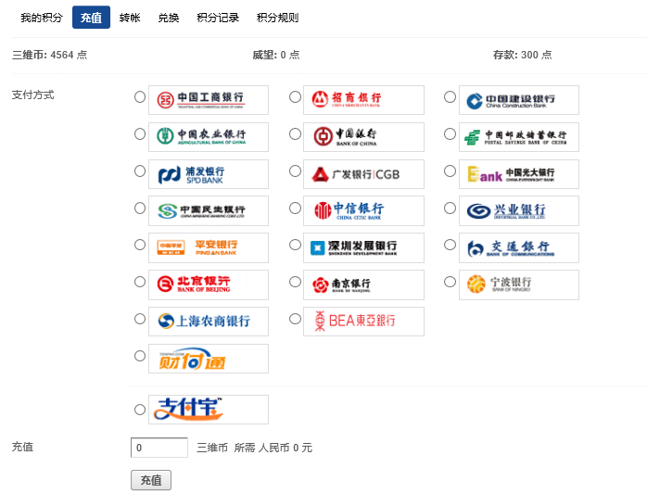The width and height of the screenshot is (647, 493).
Task: Open the 积分规则 tab
Action: coord(278,18)
